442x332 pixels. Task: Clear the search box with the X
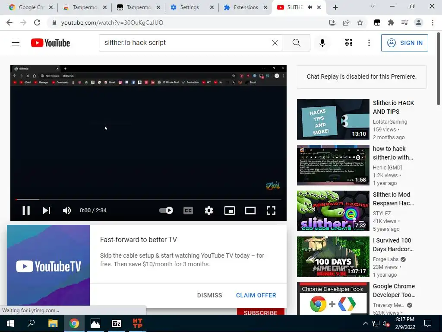pos(275,43)
